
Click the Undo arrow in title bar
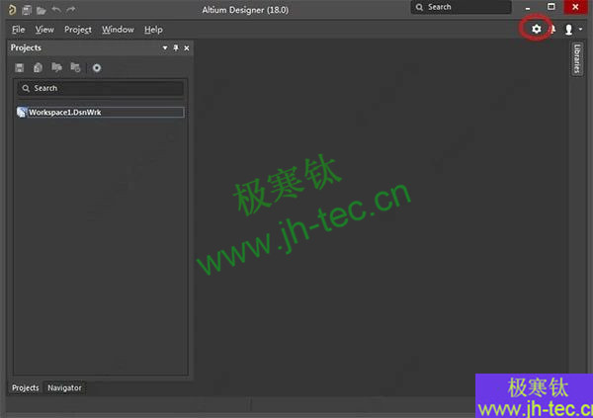[56, 10]
